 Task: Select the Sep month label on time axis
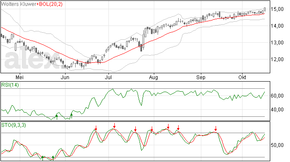(x=201, y=77)
